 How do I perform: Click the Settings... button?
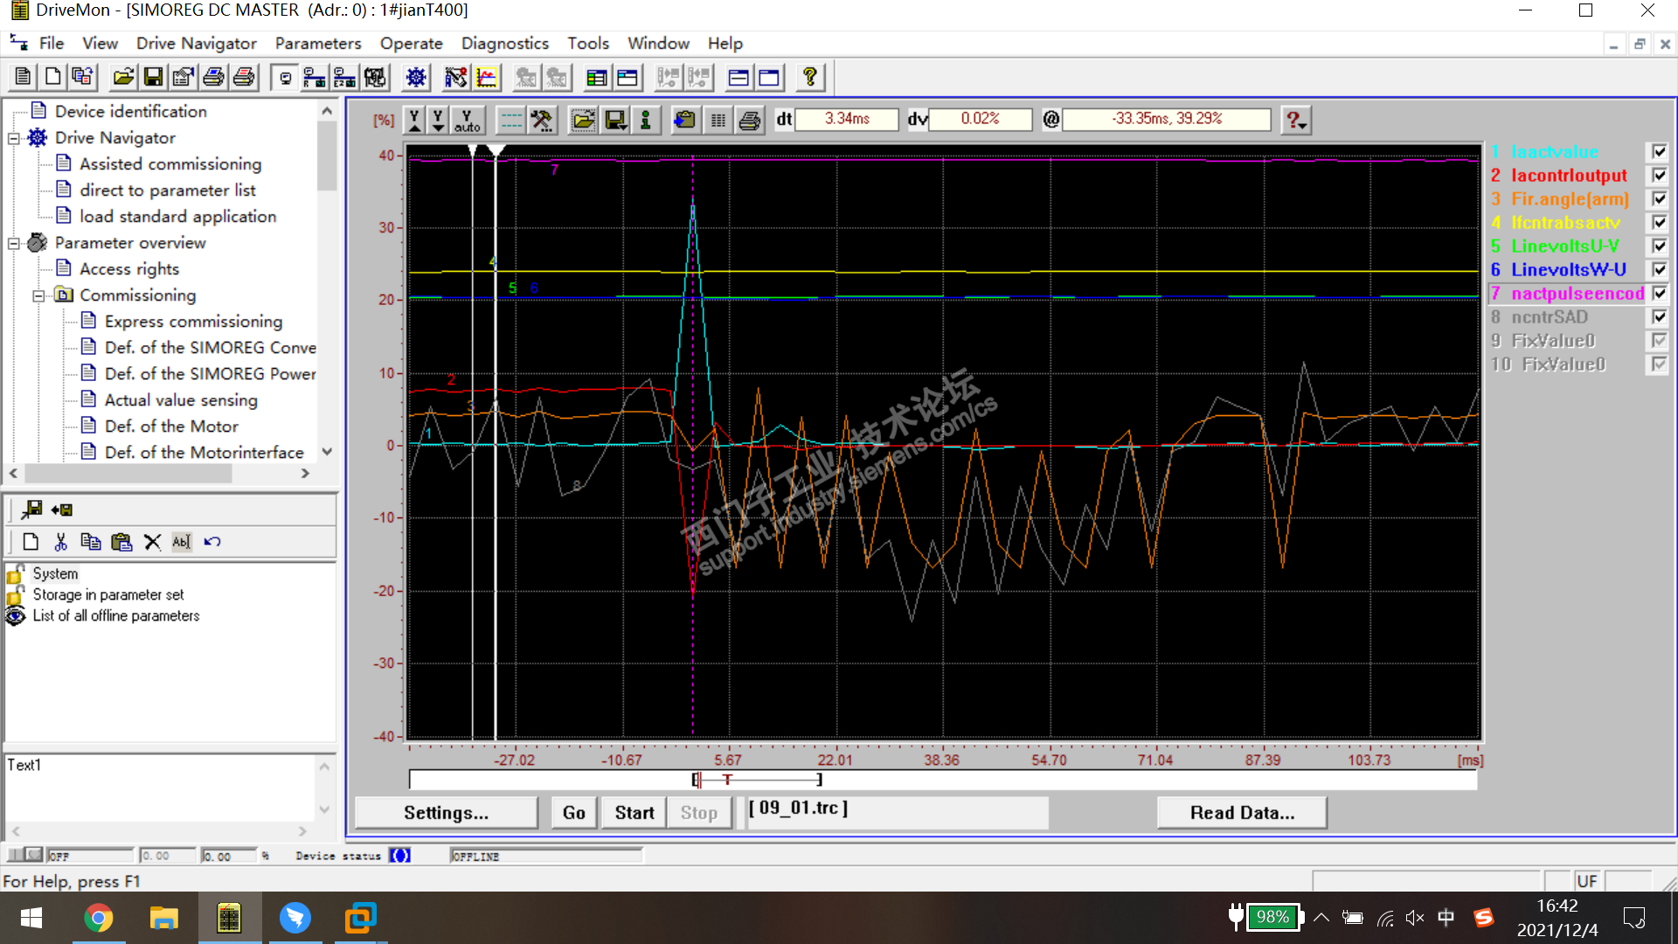point(446,813)
